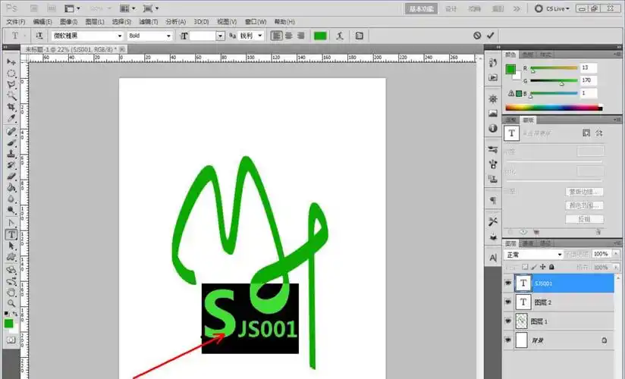Hide the SJS001 text layer
Viewport: 625px width, 379px height.
click(508, 283)
